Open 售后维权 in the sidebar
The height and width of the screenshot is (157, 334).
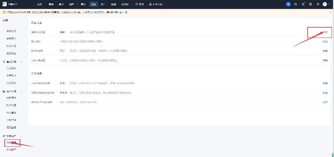tap(11, 68)
